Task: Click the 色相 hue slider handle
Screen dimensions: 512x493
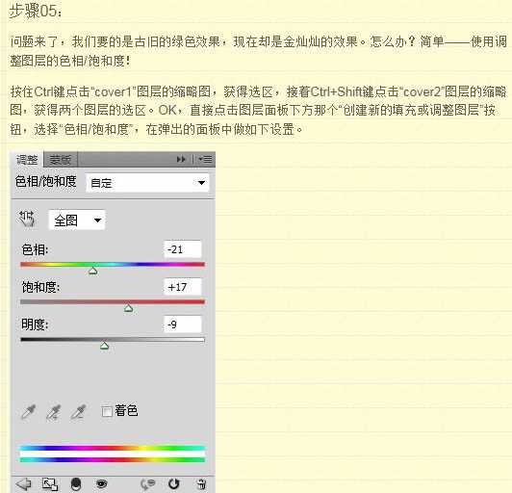Action: [93, 271]
